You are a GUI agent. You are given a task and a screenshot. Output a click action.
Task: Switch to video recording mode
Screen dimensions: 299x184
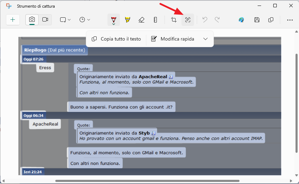45,20
